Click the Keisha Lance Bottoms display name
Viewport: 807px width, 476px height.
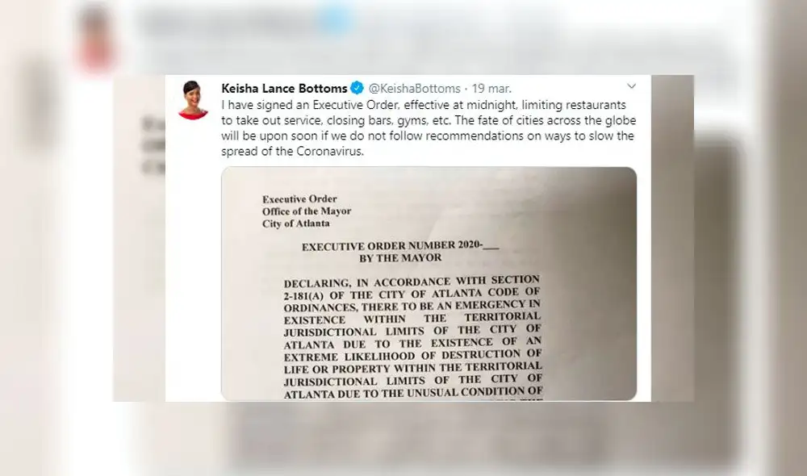pyautogui.click(x=284, y=89)
